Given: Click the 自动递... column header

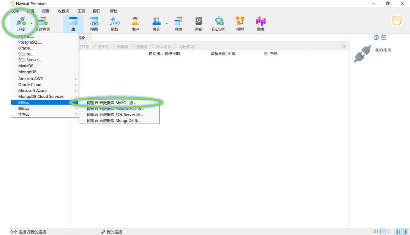Looking at the screenshot, I should click(156, 54).
